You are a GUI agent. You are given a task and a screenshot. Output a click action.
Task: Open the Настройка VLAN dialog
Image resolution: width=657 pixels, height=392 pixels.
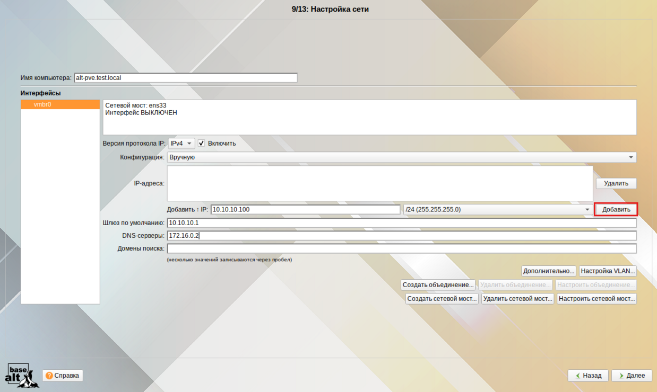pos(608,271)
